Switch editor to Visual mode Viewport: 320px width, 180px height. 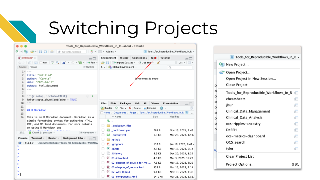coord(34,67)
